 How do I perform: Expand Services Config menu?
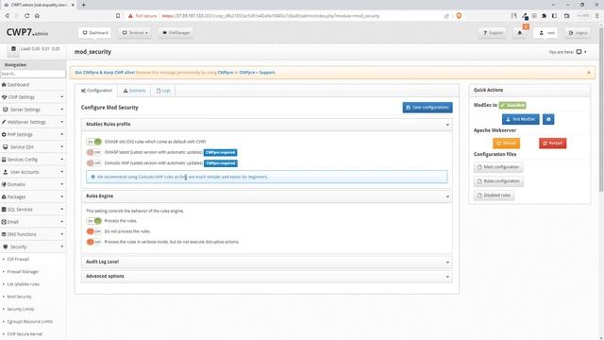click(33, 160)
